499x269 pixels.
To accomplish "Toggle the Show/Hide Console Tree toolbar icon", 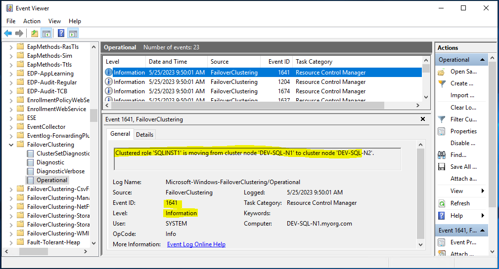I will [46, 33].
